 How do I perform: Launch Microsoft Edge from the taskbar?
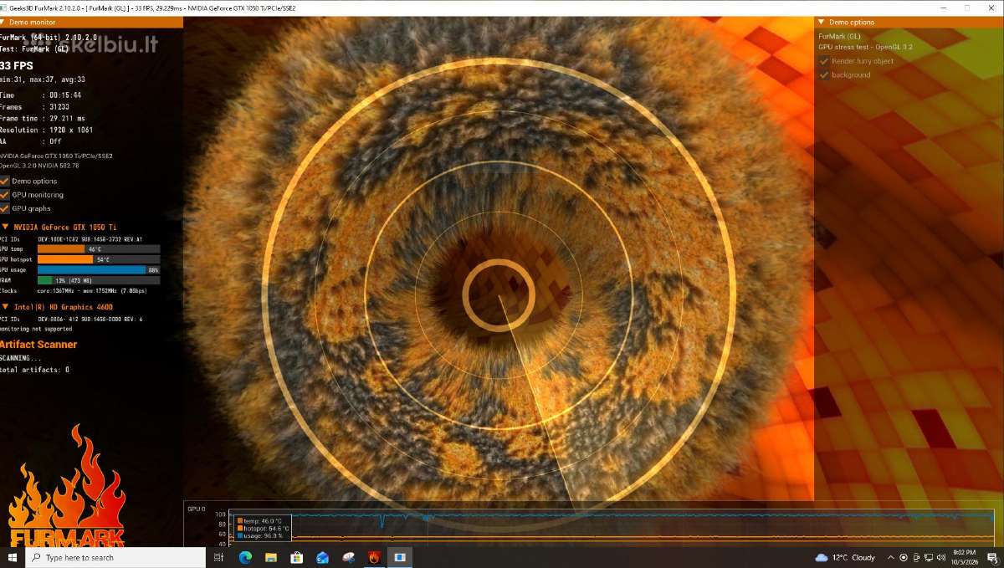coord(245,557)
